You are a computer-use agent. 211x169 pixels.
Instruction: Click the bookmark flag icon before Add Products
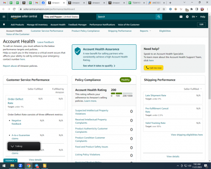[4, 25]
